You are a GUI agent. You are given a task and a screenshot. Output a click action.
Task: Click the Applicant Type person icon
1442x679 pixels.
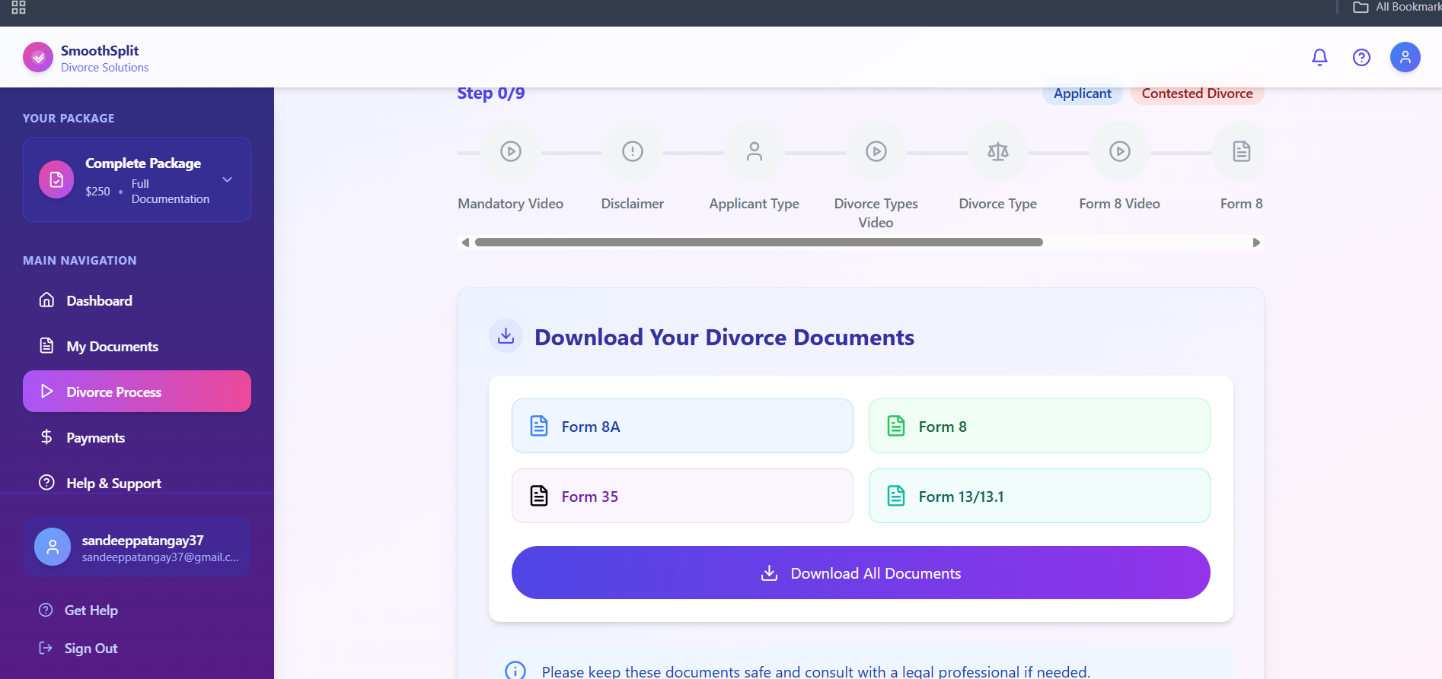[x=754, y=151]
